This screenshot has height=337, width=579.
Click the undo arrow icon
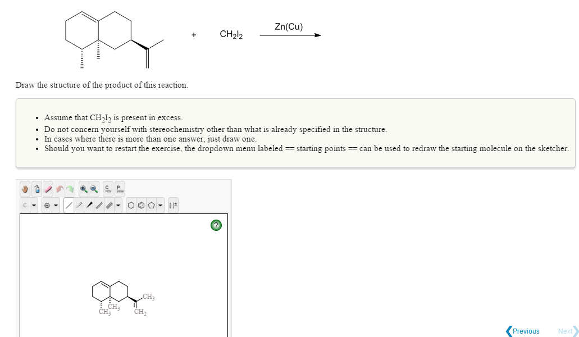[60, 189]
